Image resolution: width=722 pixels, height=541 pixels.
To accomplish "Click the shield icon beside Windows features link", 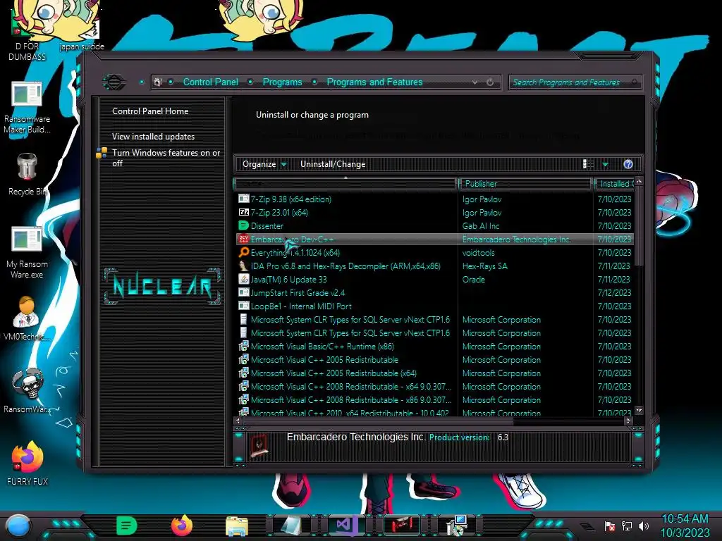I will pyautogui.click(x=102, y=153).
